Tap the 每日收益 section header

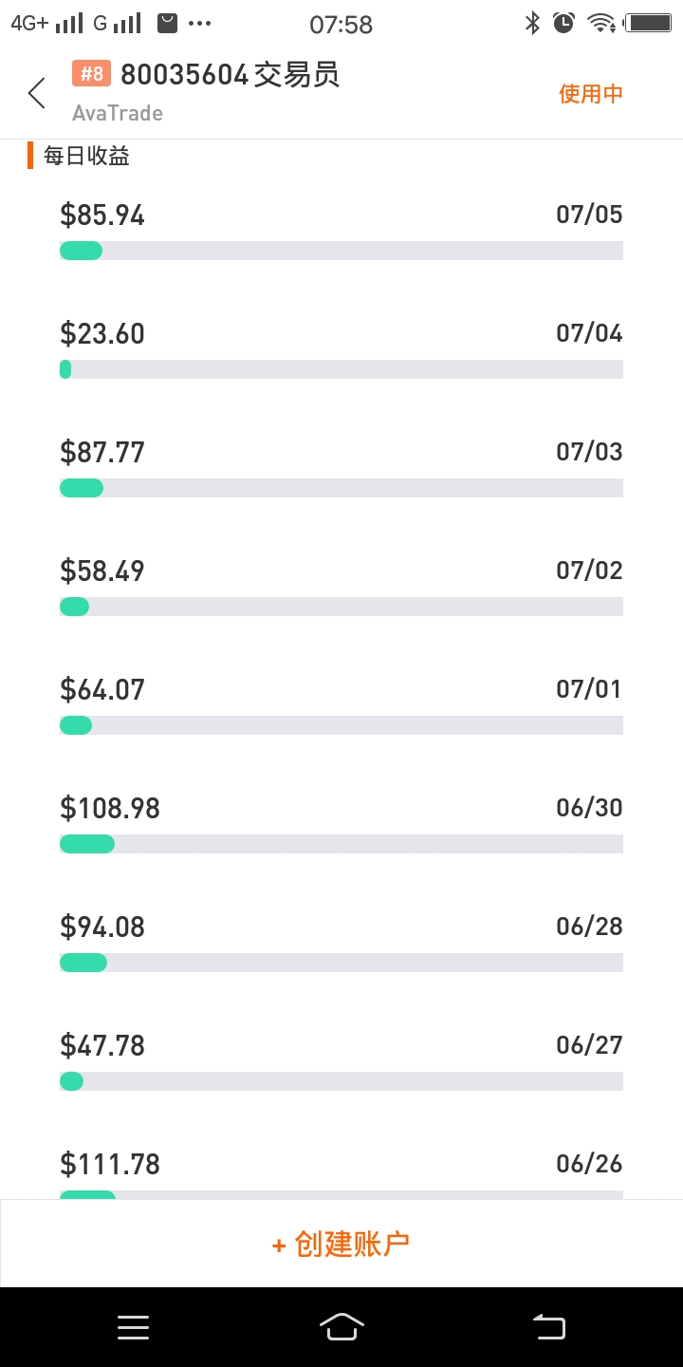[x=86, y=157]
